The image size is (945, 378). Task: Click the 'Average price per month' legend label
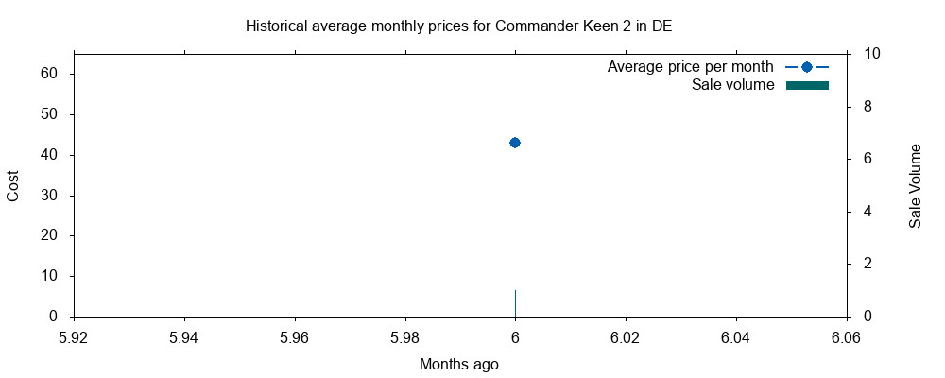[690, 67]
